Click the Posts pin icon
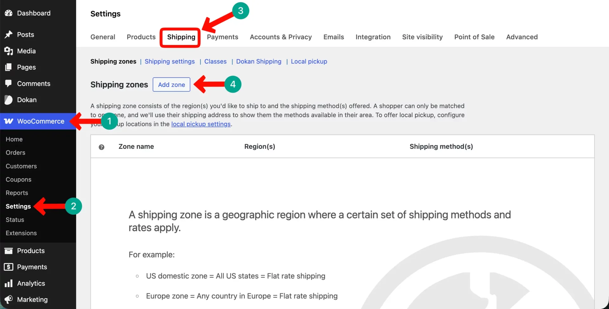This screenshot has height=309, width=609. click(9, 34)
